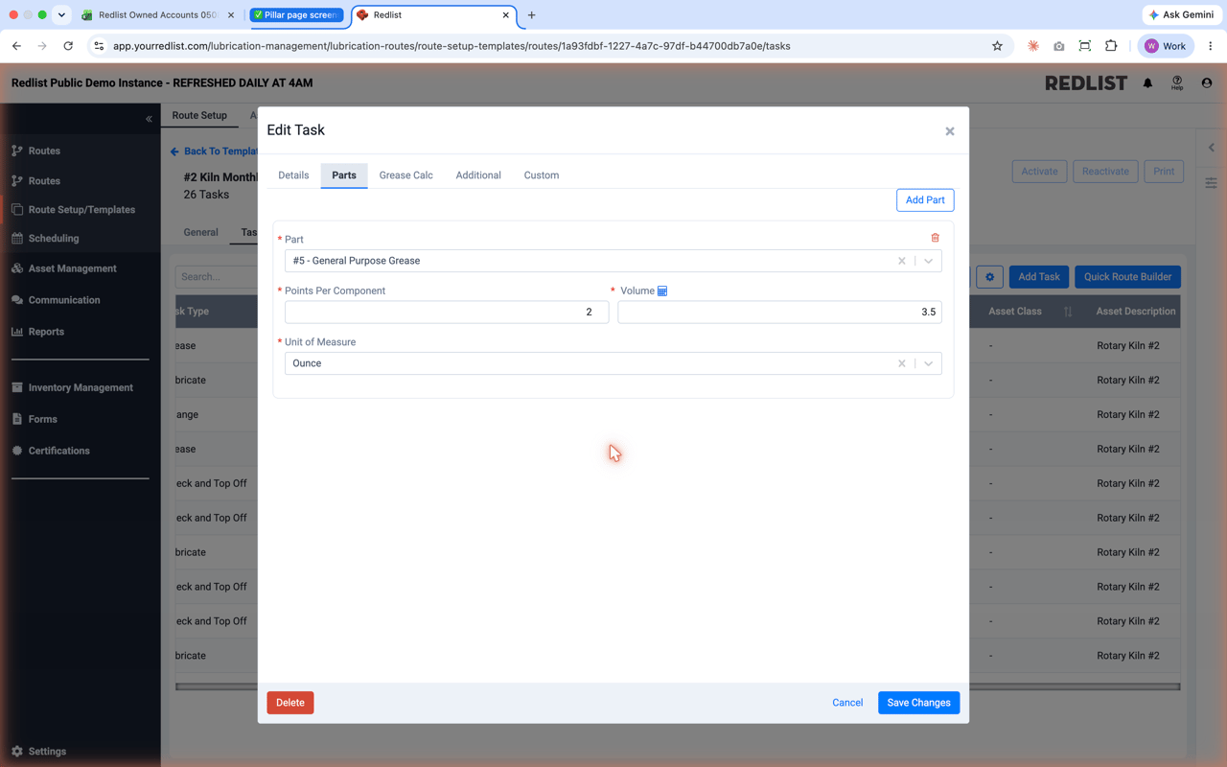Viewport: 1227px width, 767px height.
Task: Expand the right side panel chevron
Action: [1212, 148]
